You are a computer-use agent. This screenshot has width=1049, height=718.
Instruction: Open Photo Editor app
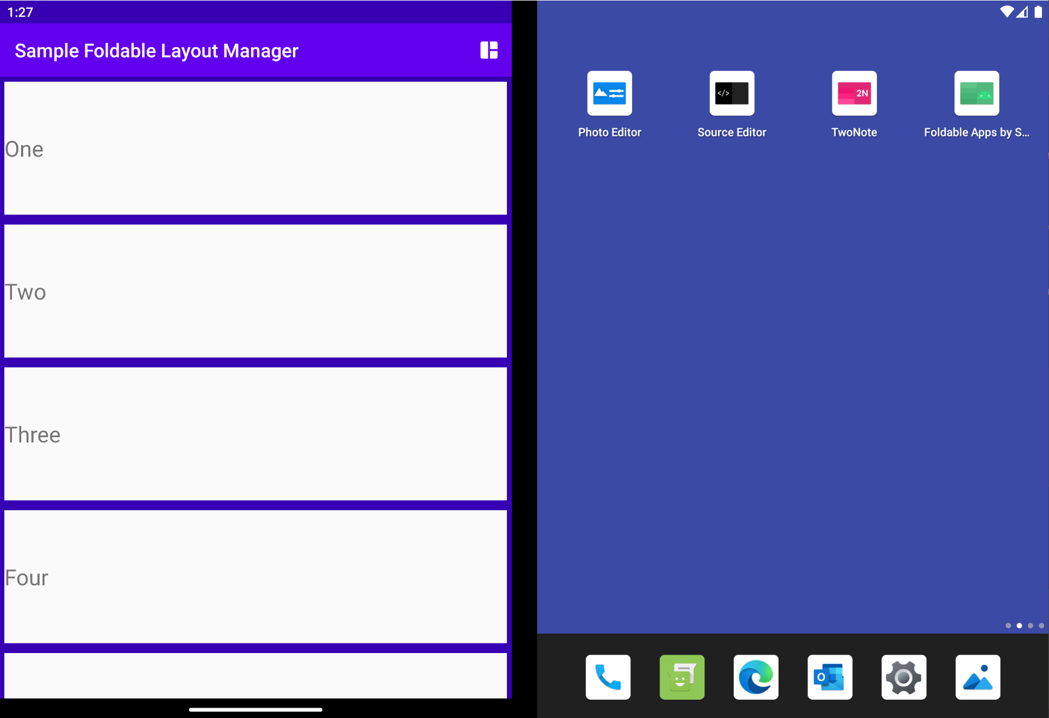click(x=609, y=93)
